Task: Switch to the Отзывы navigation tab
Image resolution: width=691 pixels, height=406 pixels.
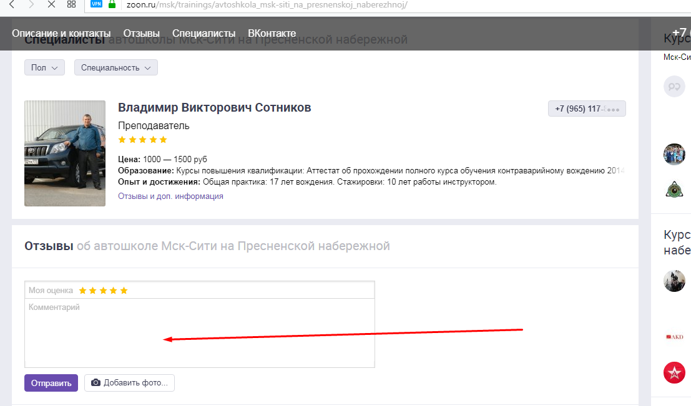Action: [x=142, y=33]
